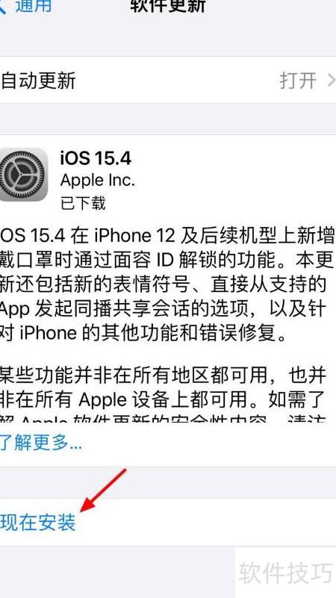Screen dimensions: 336x598
Task: Click the partially hidden last description line
Action: click(164, 417)
